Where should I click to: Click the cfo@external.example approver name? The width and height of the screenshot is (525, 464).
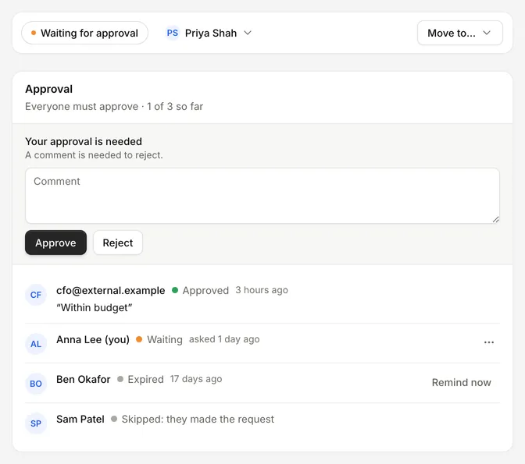(110, 291)
